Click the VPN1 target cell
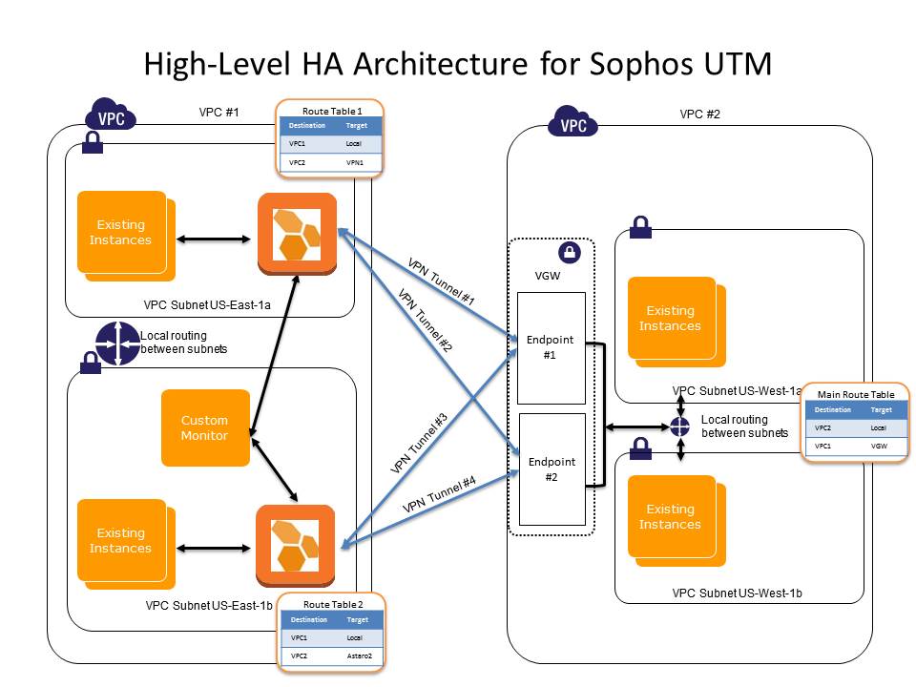 [x=355, y=163]
